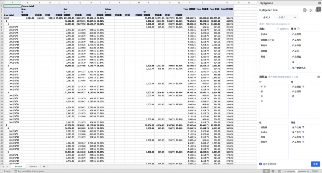Select column header F
322x173 pixels.
(69, 3)
